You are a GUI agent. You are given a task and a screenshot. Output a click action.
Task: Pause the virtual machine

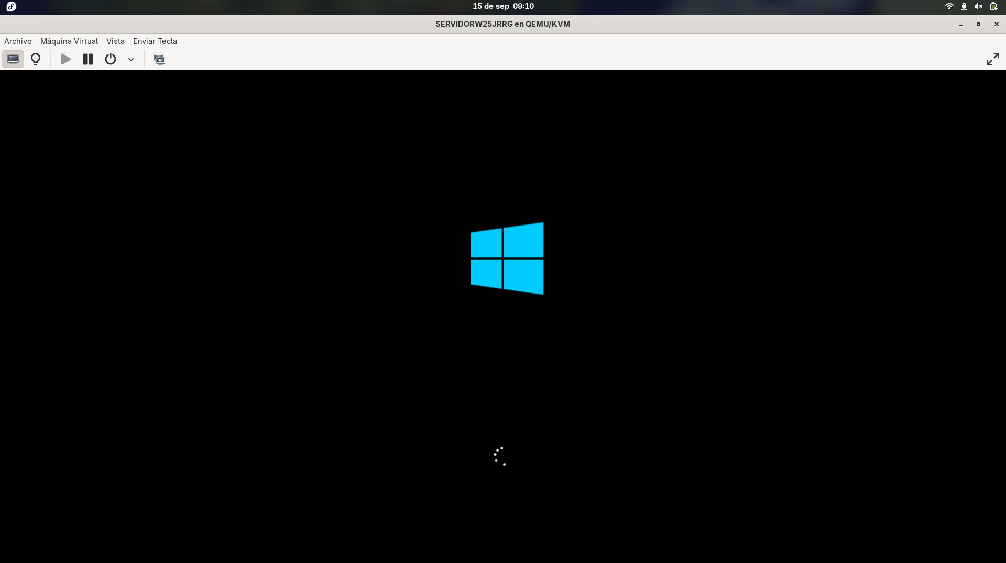point(88,59)
